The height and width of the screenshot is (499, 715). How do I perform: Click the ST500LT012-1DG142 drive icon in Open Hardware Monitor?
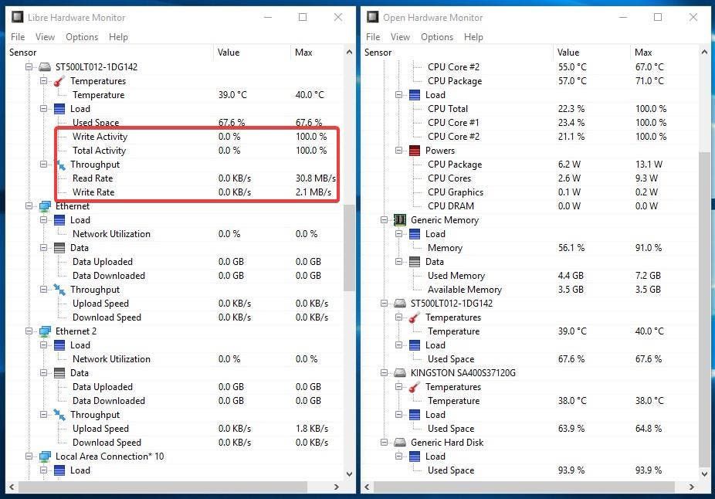point(400,304)
